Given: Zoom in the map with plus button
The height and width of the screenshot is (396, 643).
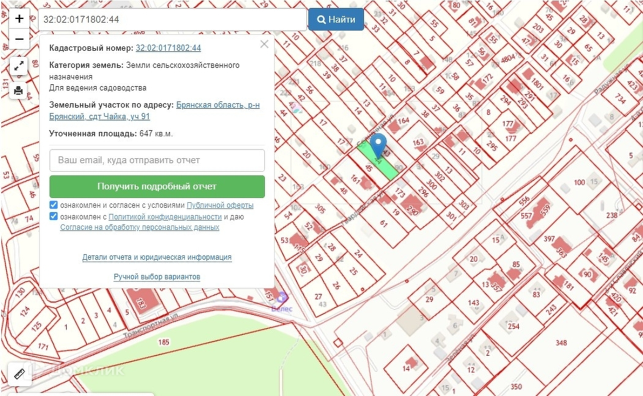Looking at the screenshot, I should (19, 18).
